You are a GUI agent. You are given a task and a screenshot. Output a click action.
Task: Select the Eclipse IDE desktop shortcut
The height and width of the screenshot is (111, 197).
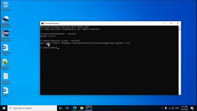point(6,36)
